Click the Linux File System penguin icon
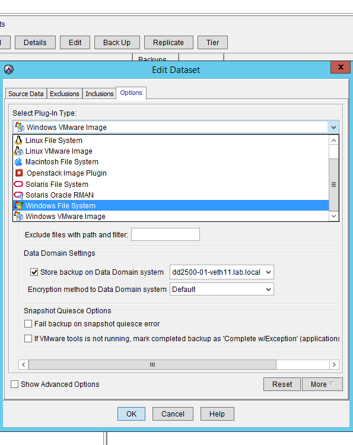This screenshot has height=445, width=353. [x=19, y=140]
